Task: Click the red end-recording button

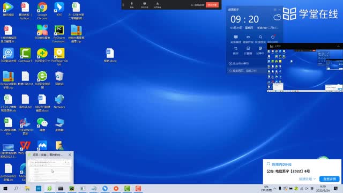Action: point(212,5)
